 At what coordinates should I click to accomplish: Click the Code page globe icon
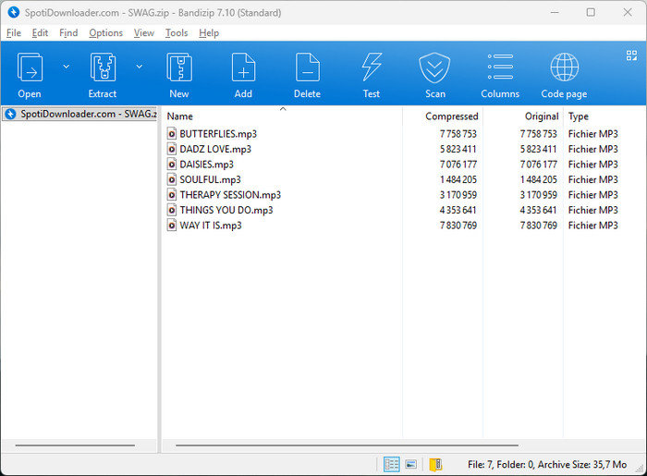coord(565,67)
